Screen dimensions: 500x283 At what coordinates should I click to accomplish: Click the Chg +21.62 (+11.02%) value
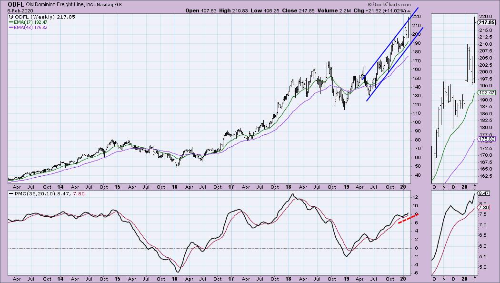[x=380, y=10]
